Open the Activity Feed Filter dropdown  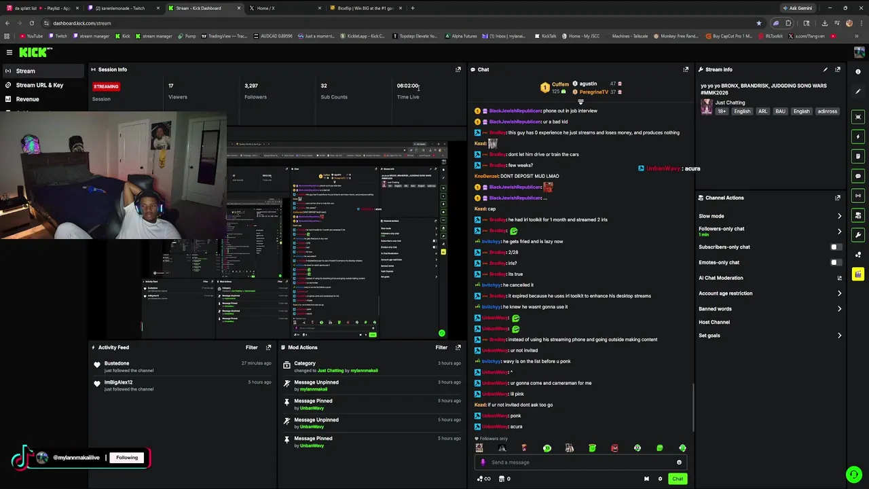tap(252, 347)
